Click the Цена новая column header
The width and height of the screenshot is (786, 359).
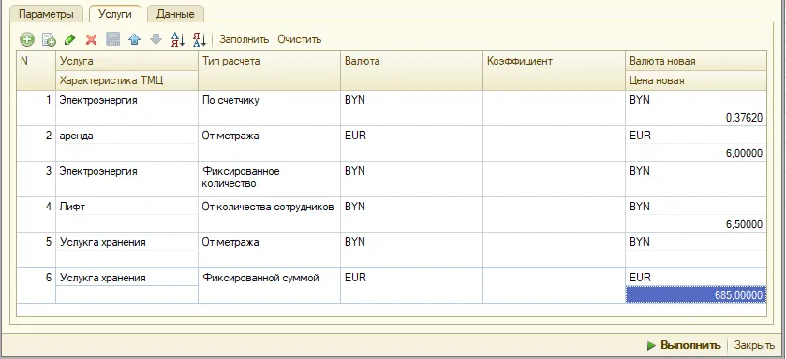tap(696, 80)
